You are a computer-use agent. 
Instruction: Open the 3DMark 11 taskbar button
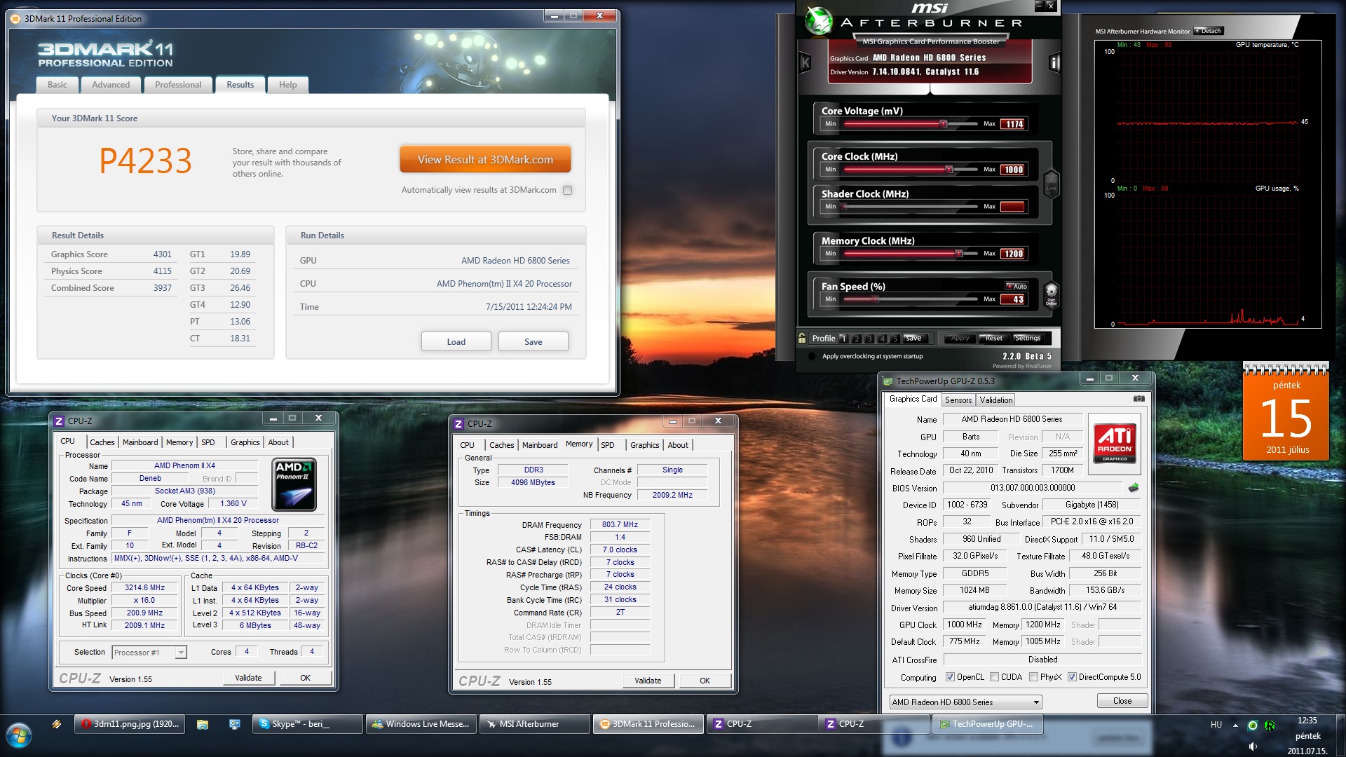tap(648, 724)
